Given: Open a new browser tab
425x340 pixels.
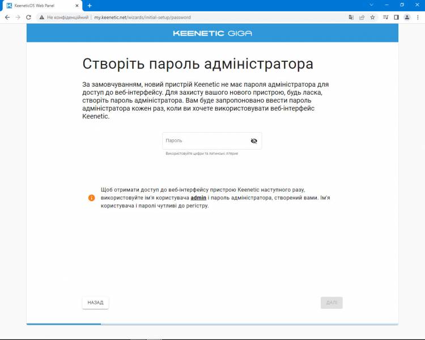Looking at the screenshot, I should (90, 6).
